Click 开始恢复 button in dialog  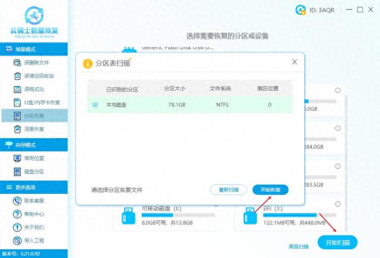(271, 190)
